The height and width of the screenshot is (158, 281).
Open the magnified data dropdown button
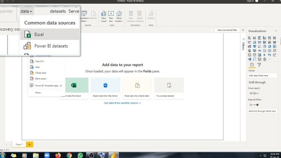point(26,11)
